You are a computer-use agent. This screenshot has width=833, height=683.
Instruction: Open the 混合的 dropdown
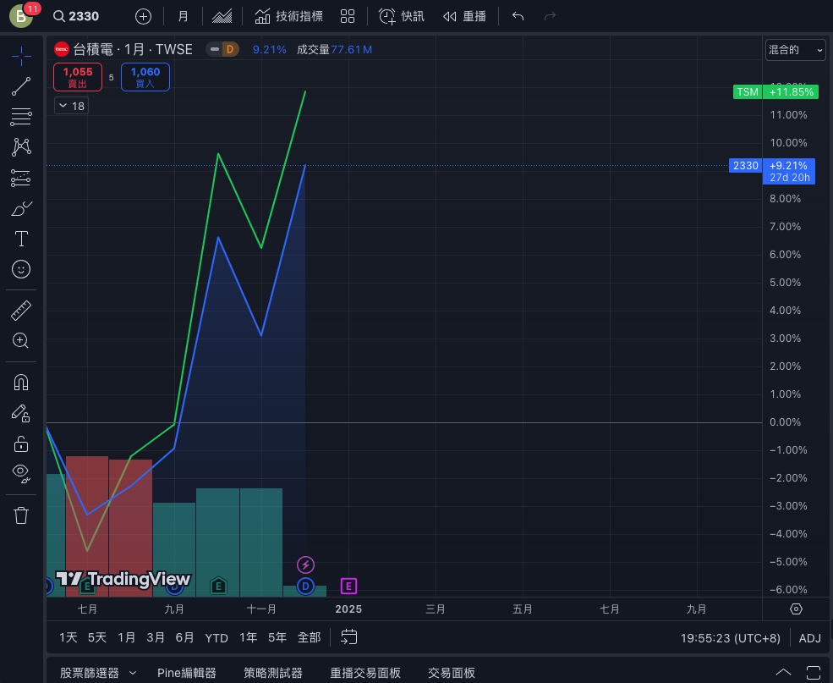tap(795, 50)
